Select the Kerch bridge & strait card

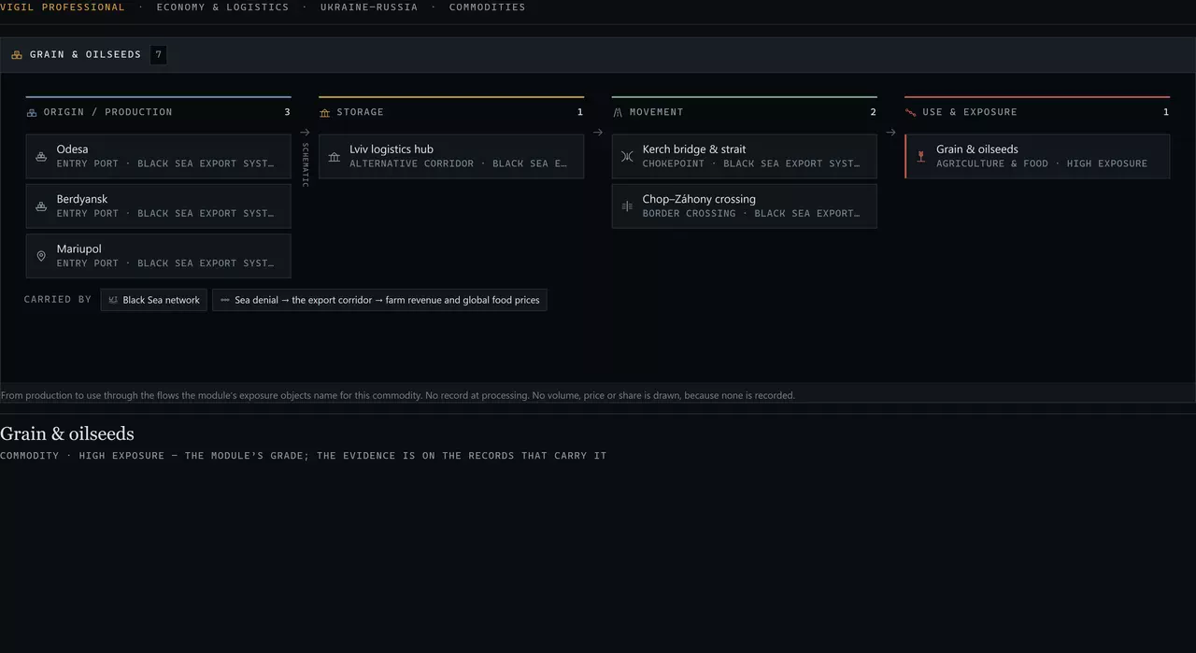(x=745, y=156)
